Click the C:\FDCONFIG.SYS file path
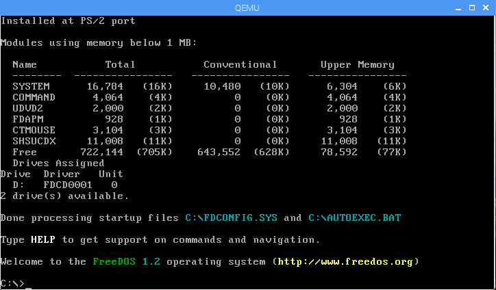Viewport: 496px width, 290px height. click(x=232, y=218)
